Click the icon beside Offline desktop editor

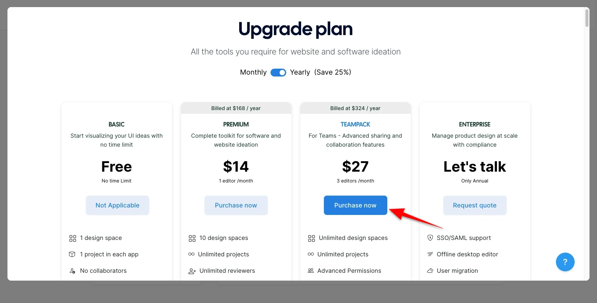(x=430, y=254)
